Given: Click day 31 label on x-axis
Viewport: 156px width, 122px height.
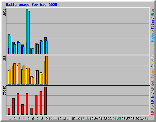Looking at the screenshot, I should point(146,119).
